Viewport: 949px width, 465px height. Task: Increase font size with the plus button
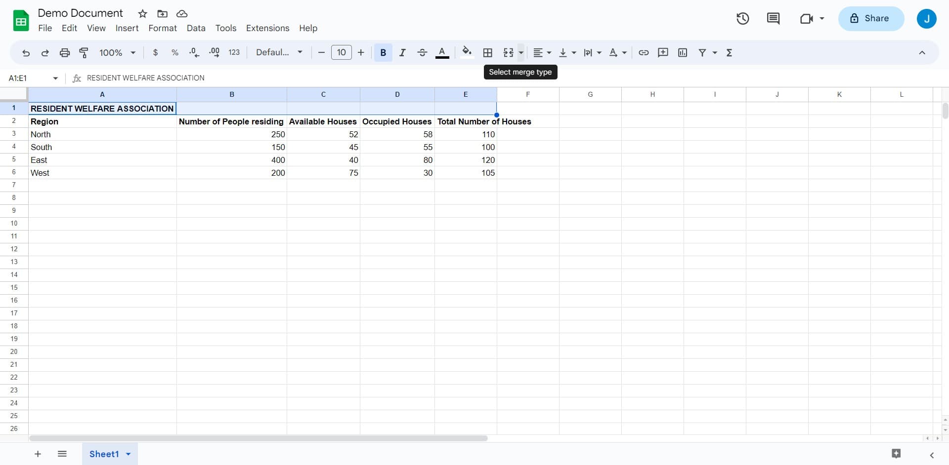(x=361, y=52)
